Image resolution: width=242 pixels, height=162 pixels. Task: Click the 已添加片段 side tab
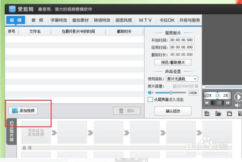(x=12, y=131)
